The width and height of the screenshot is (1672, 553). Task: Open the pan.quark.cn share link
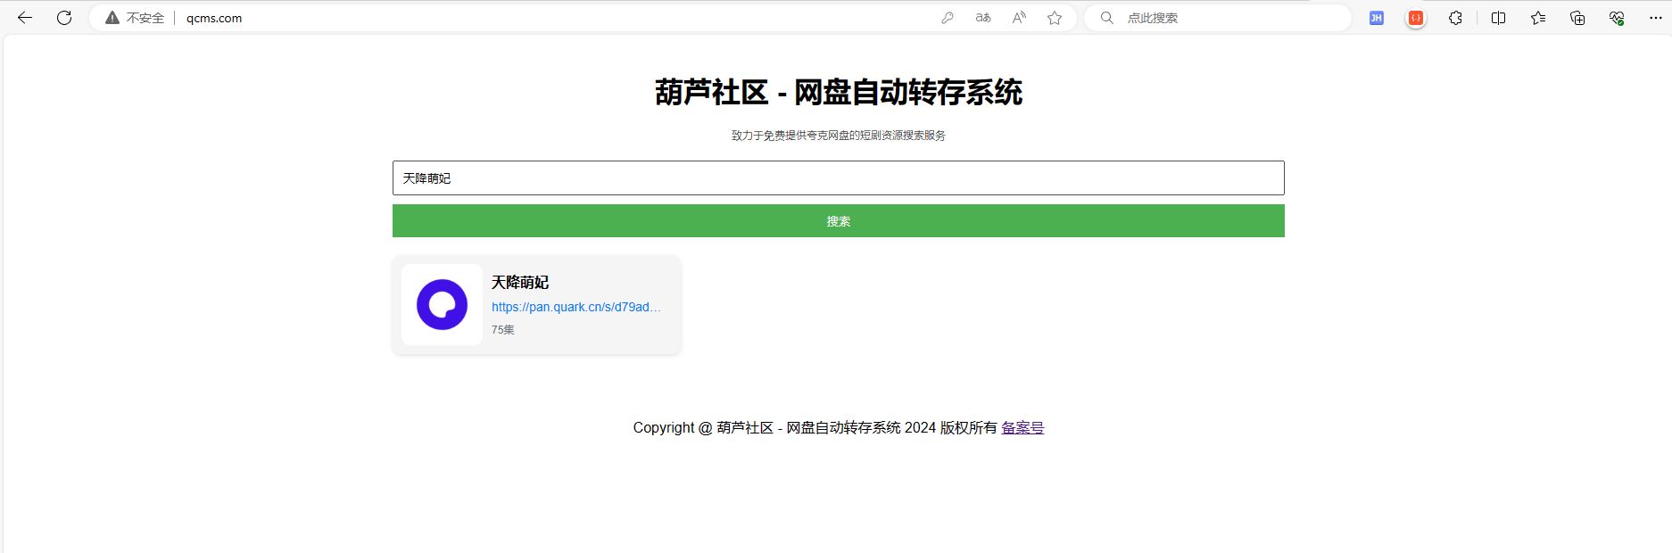[x=575, y=307]
